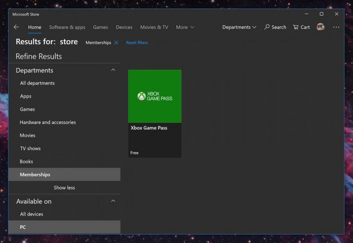The image size is (353, 243).
Task: Select the Memberships department filter
Action: tap(65, 174)
